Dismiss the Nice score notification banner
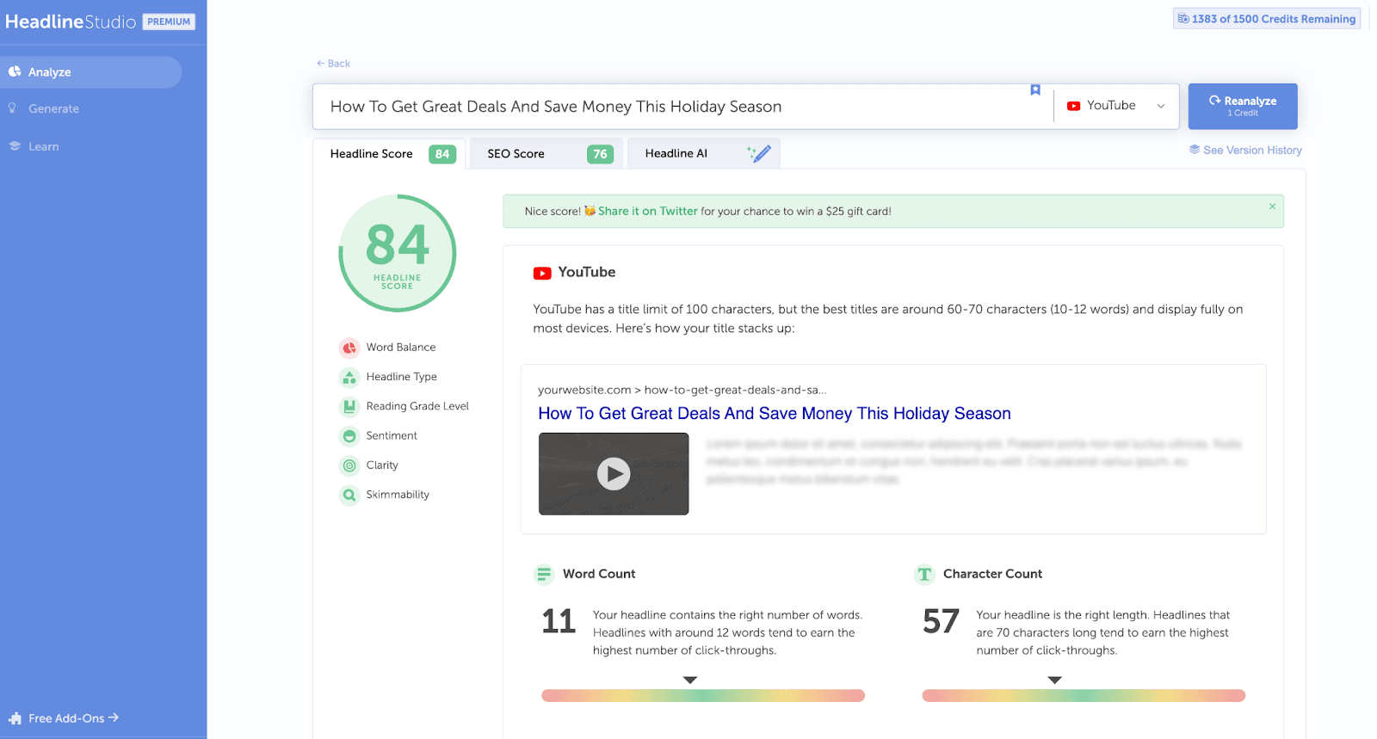The image size is (1377, 739). (1272, 206)
